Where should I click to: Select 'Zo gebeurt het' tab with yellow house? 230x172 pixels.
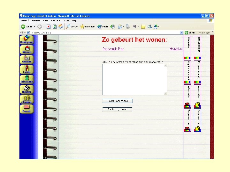click(197, 120)
